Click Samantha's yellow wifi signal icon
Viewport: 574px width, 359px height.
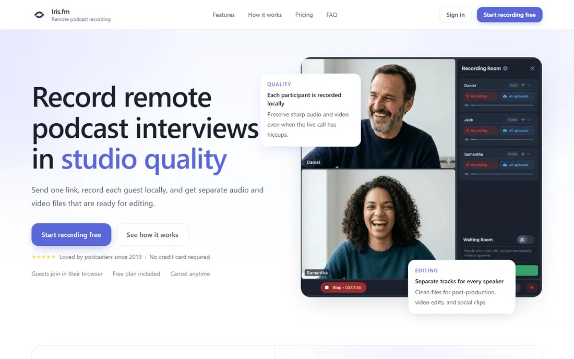(523, 154)
